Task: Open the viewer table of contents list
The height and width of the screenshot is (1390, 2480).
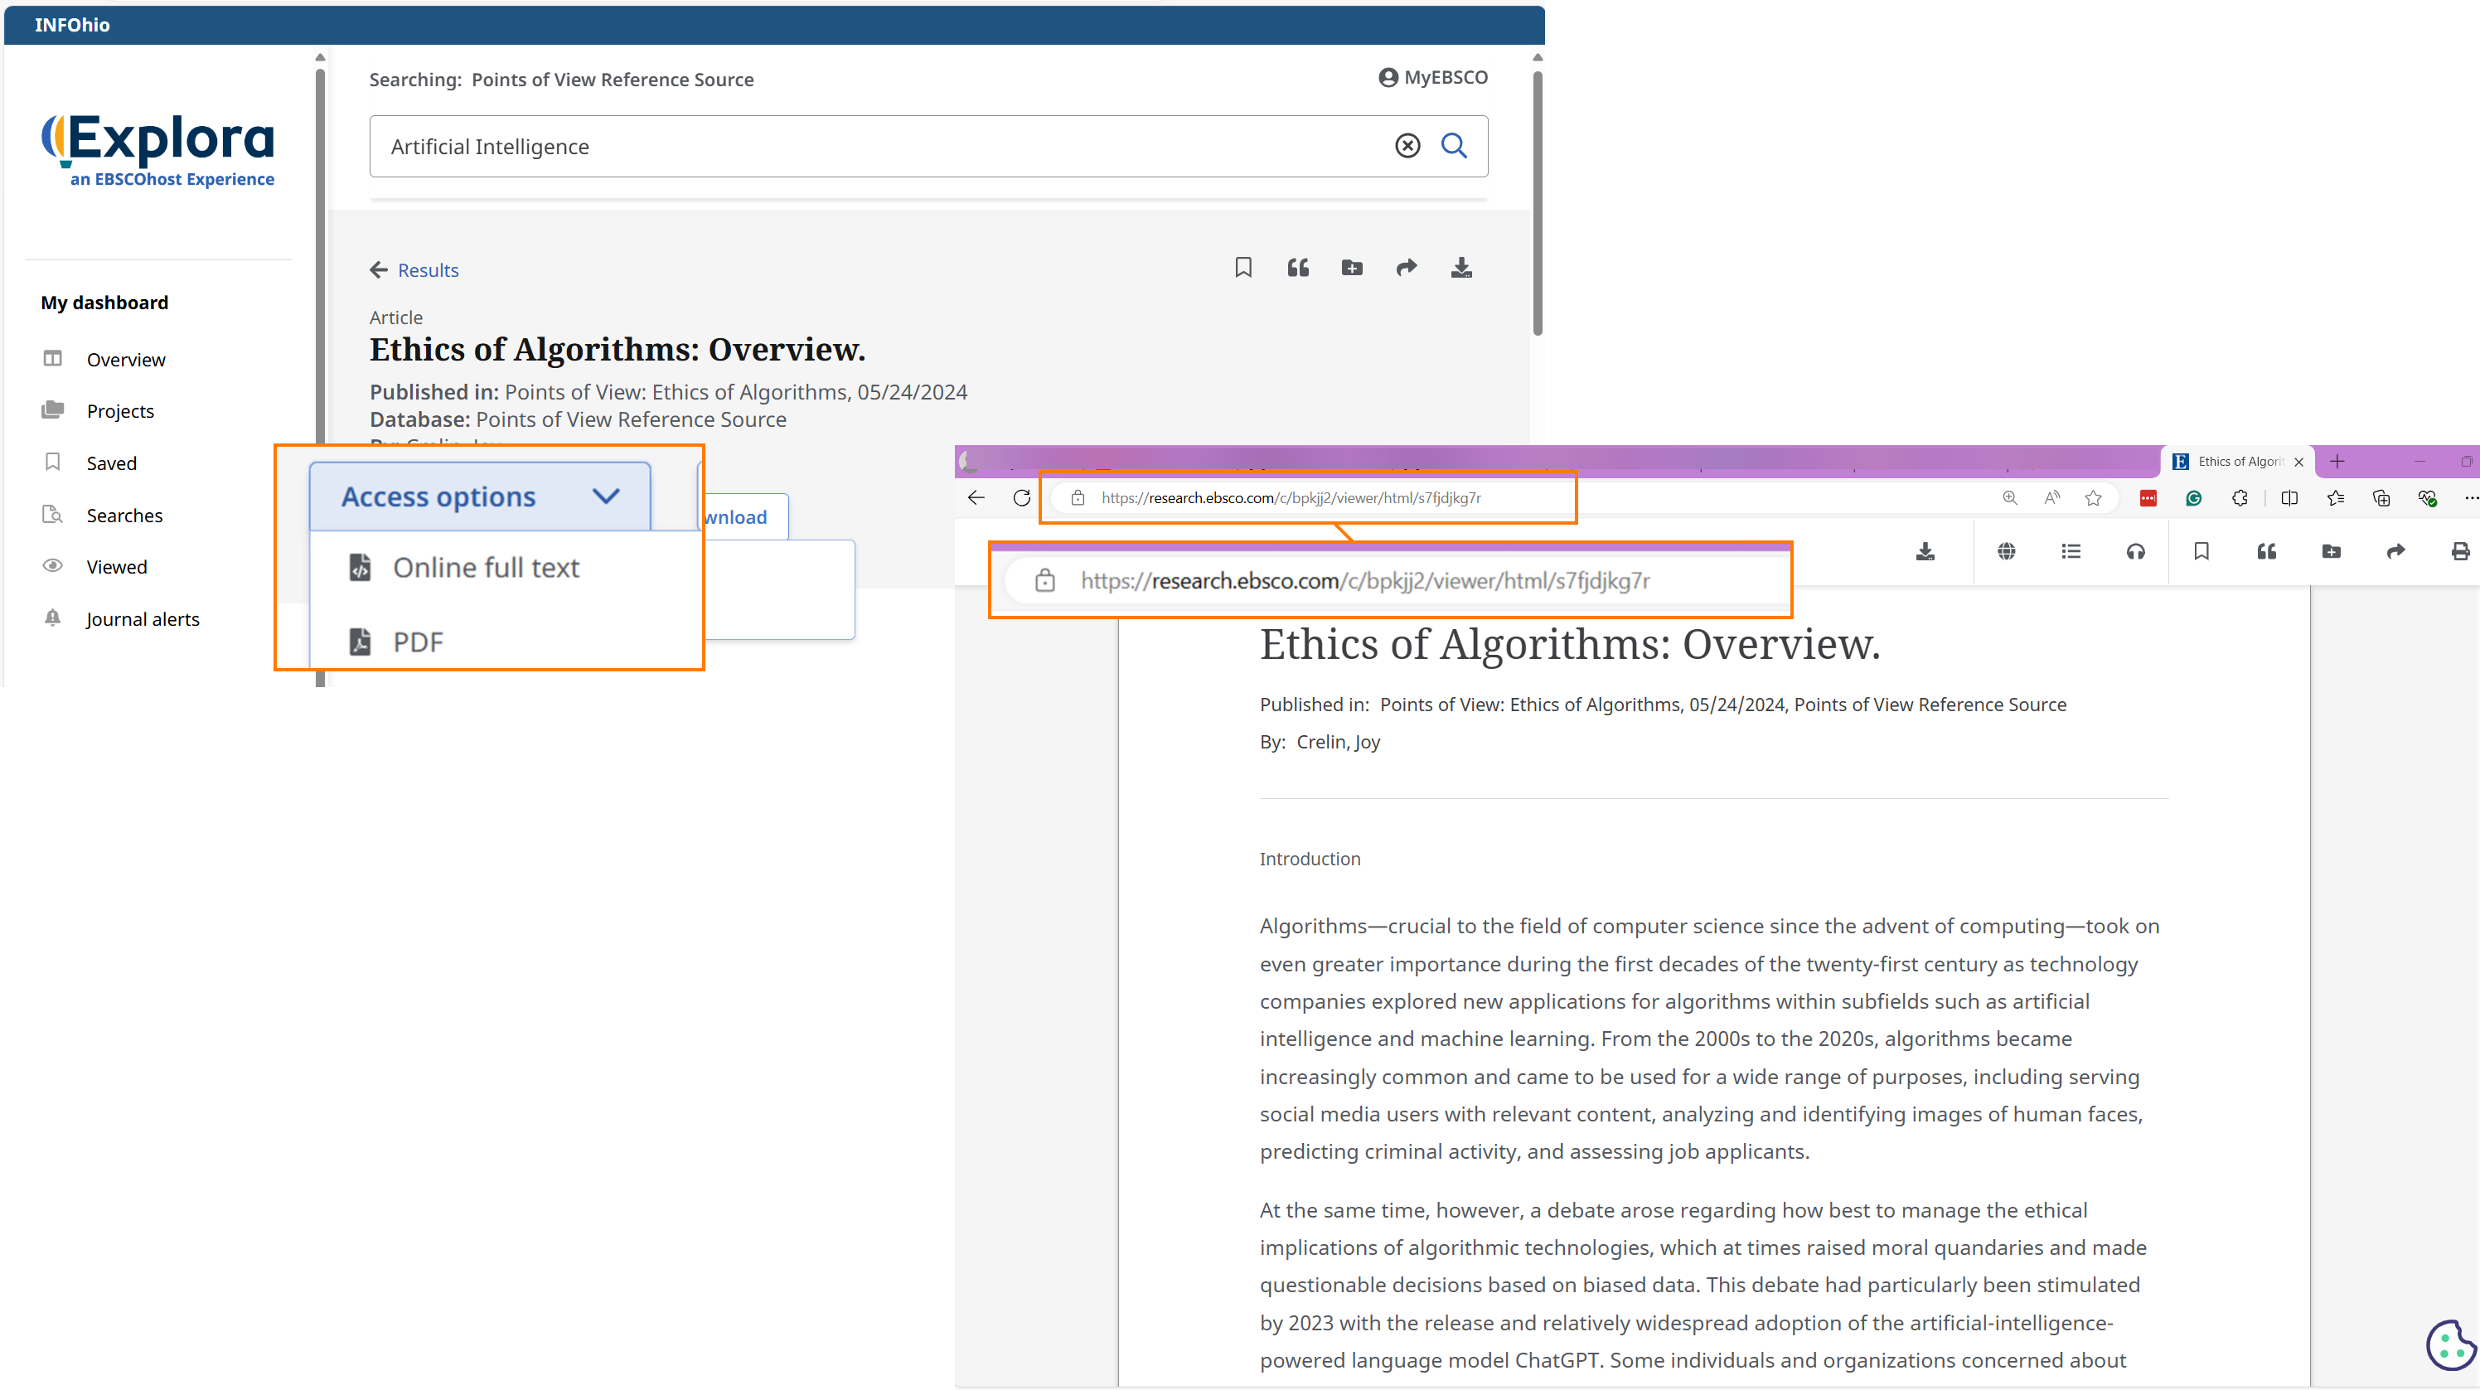Action: pyautogui.click(x=2071, y=551)
